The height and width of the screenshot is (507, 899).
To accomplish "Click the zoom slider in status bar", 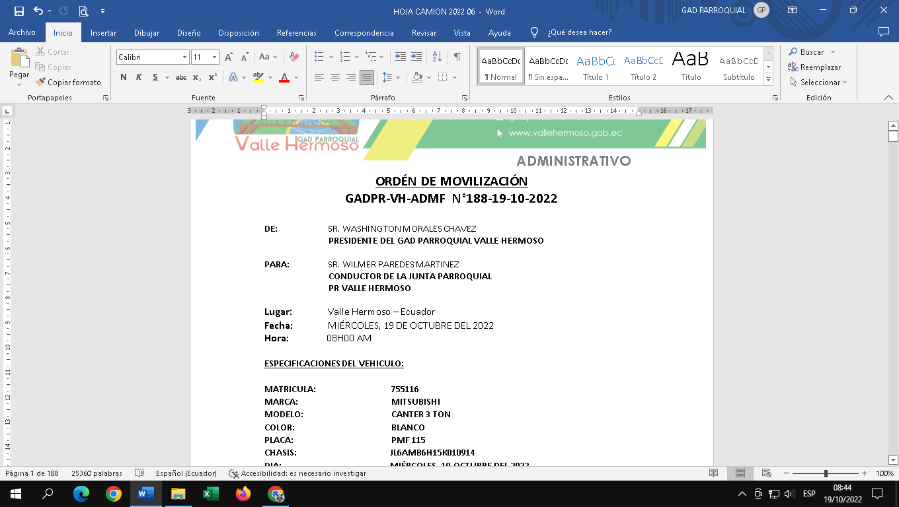I will 826,473.
